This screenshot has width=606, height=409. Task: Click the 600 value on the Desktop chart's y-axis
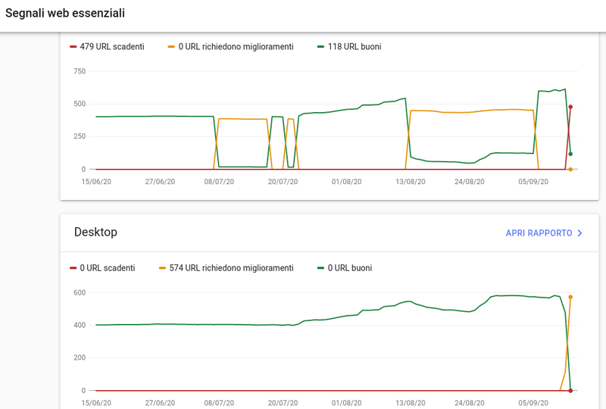(x=79, y=292)
